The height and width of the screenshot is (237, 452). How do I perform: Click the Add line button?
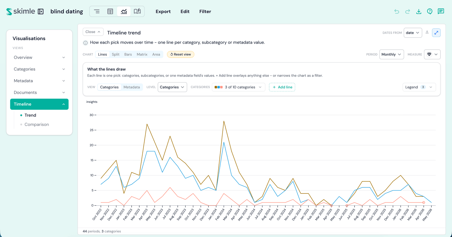click(282, 87)
